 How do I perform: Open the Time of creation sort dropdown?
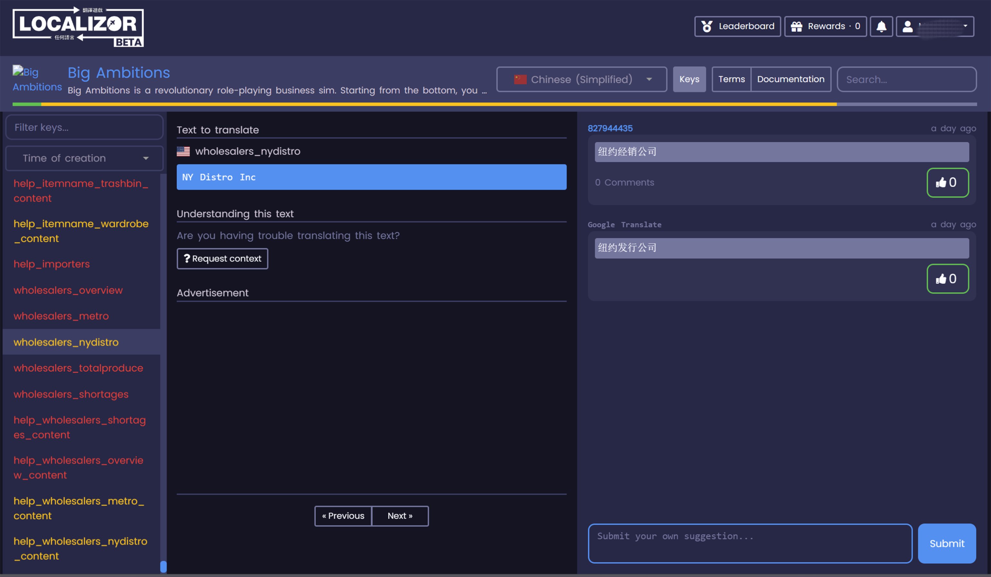(x=84, y=158)
